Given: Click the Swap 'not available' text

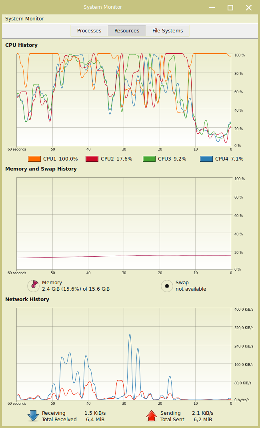Looking at the screenshot, I should coord(191,289).
